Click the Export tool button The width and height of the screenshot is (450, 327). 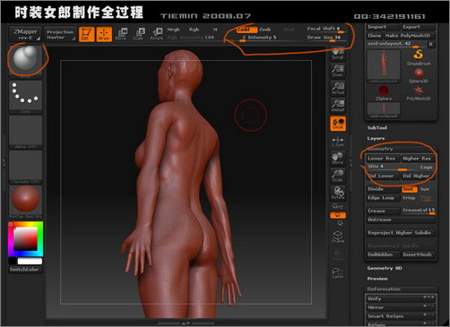[x=418, y=27]
